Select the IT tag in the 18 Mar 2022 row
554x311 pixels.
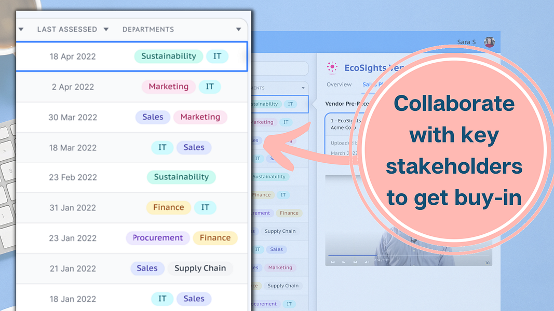pos(162,147)
